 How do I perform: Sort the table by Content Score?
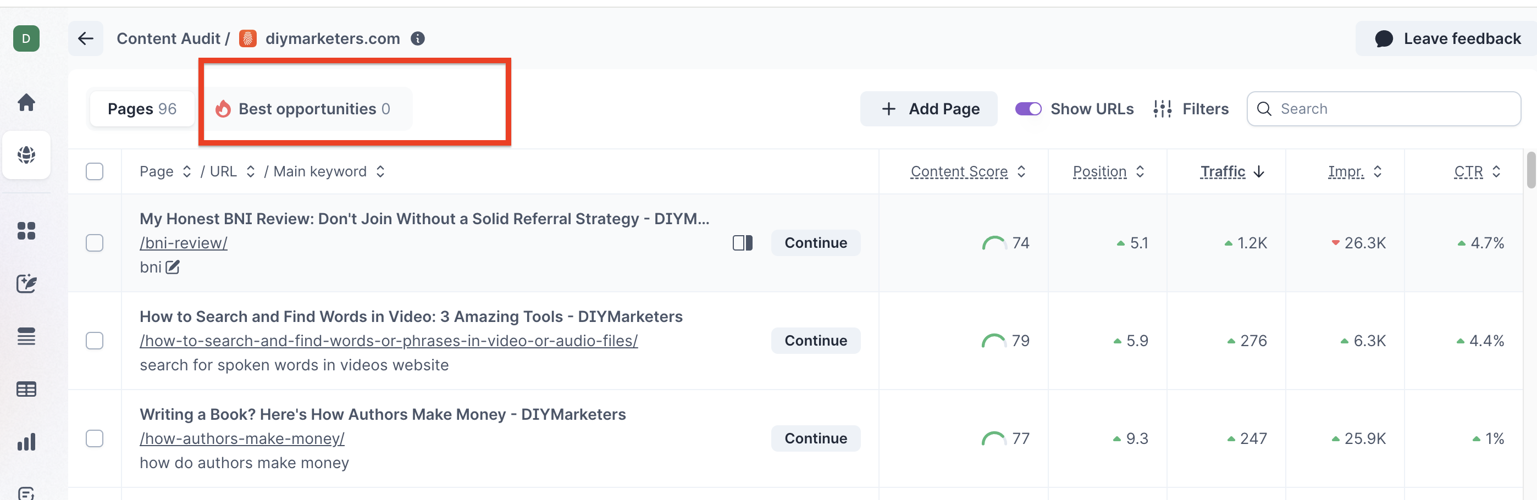[959, 171]
